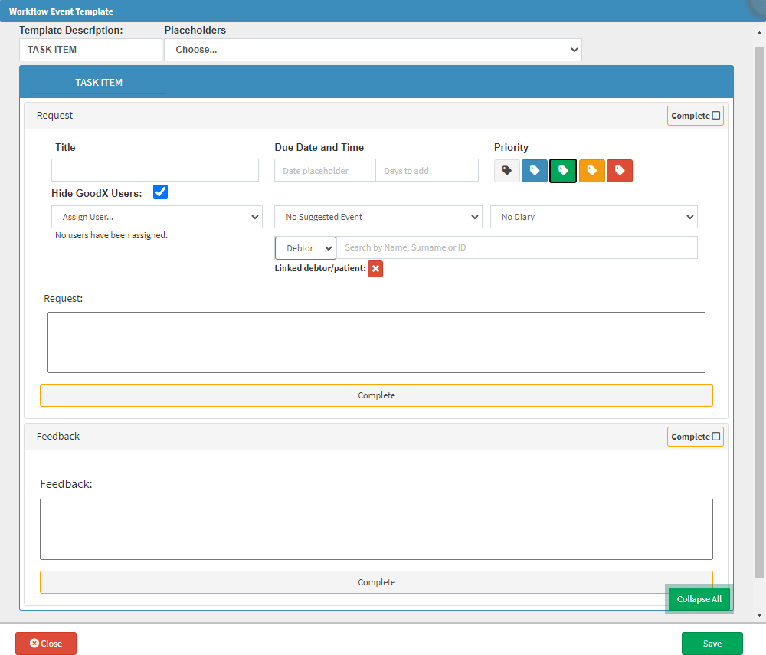The height and width of the screenshot is (655, 766).
Task: Select the orange priority tag icon
Action: [591, 171]
